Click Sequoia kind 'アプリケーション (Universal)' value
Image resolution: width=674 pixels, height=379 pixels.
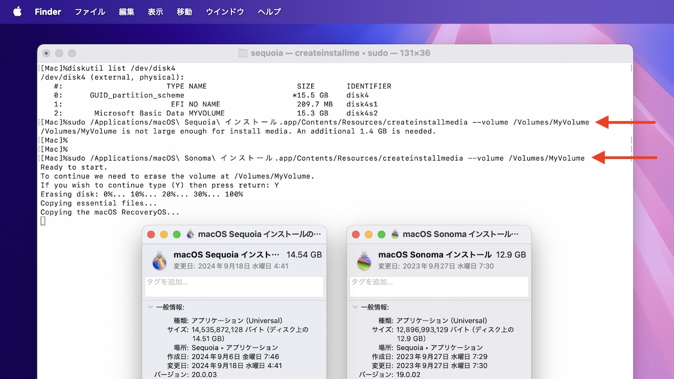click(x=237, y=321)
